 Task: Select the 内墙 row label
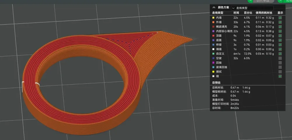pyautogui.click(x=219, y=18)
